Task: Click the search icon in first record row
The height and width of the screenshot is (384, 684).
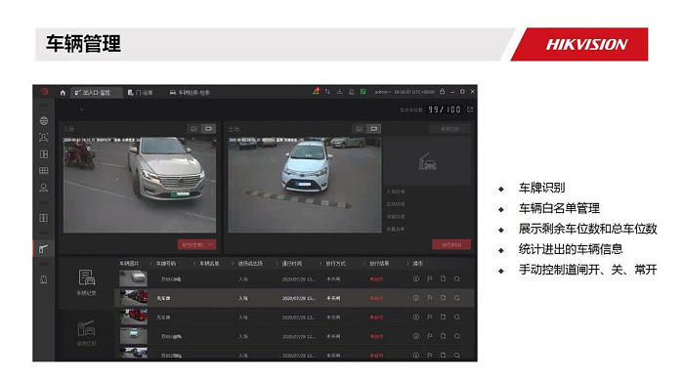Action: [x=456, y=278]
